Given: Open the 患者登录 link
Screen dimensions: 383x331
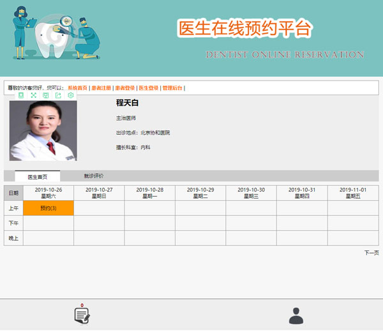Looking at the screenshot, I should pos(124,88).
